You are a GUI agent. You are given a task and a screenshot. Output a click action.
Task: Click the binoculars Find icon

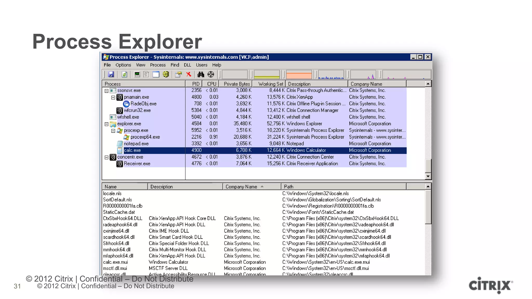pos(201,74)
